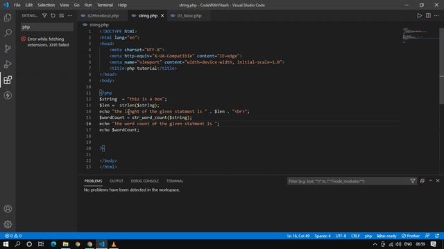
Task: Open the Search view in activity bar
Action: [x=8, y=33]
